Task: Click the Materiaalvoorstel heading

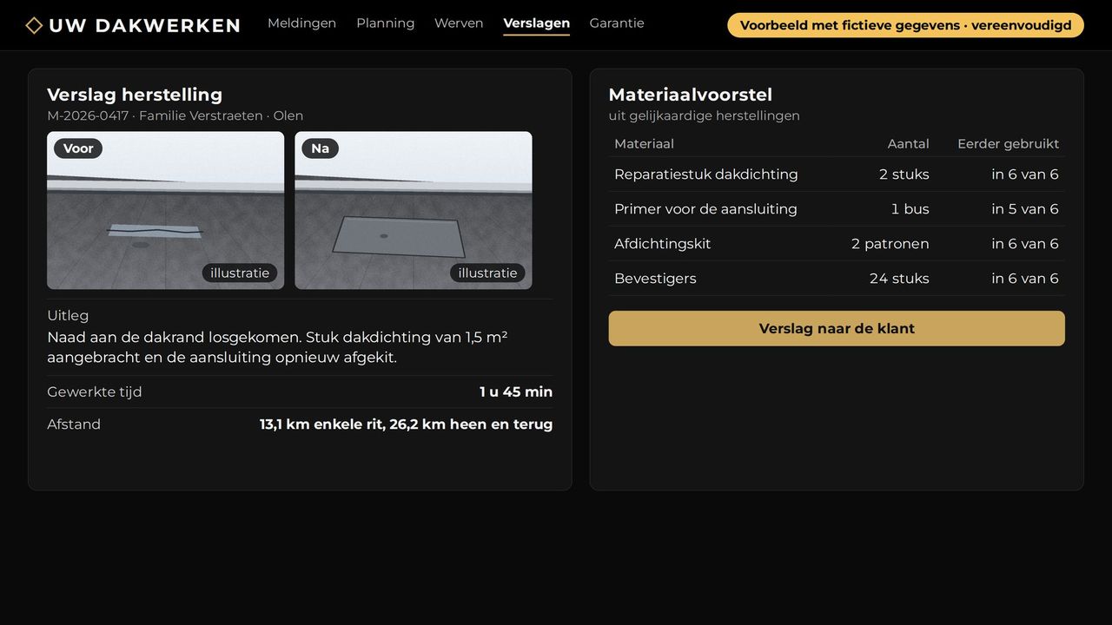Action: click(691, 95)
